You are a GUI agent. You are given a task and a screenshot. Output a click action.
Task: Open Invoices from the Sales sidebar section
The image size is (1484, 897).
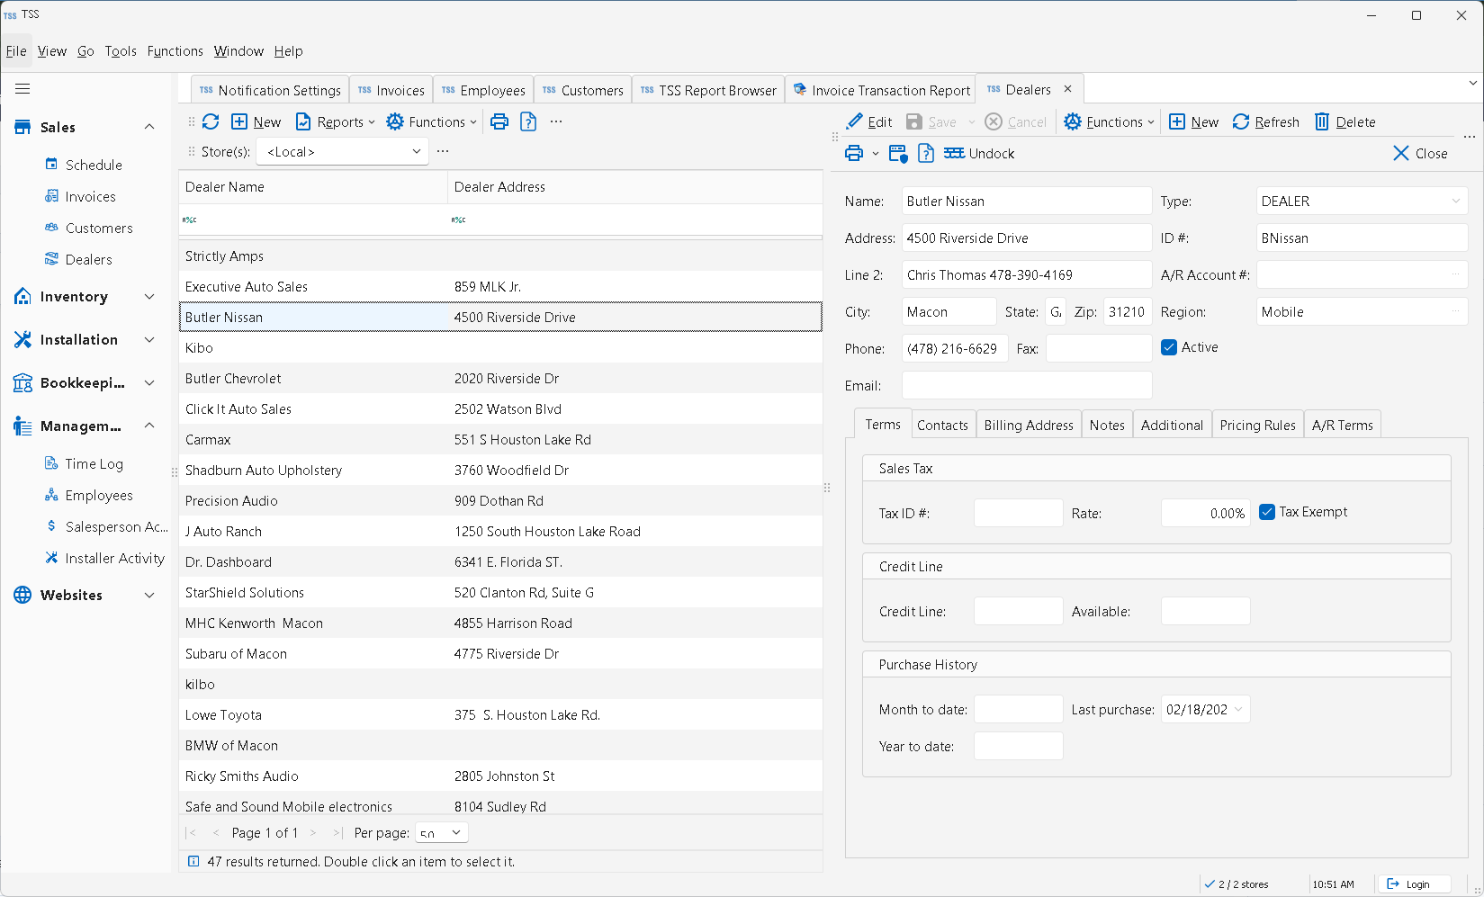[x=90, y=197]
